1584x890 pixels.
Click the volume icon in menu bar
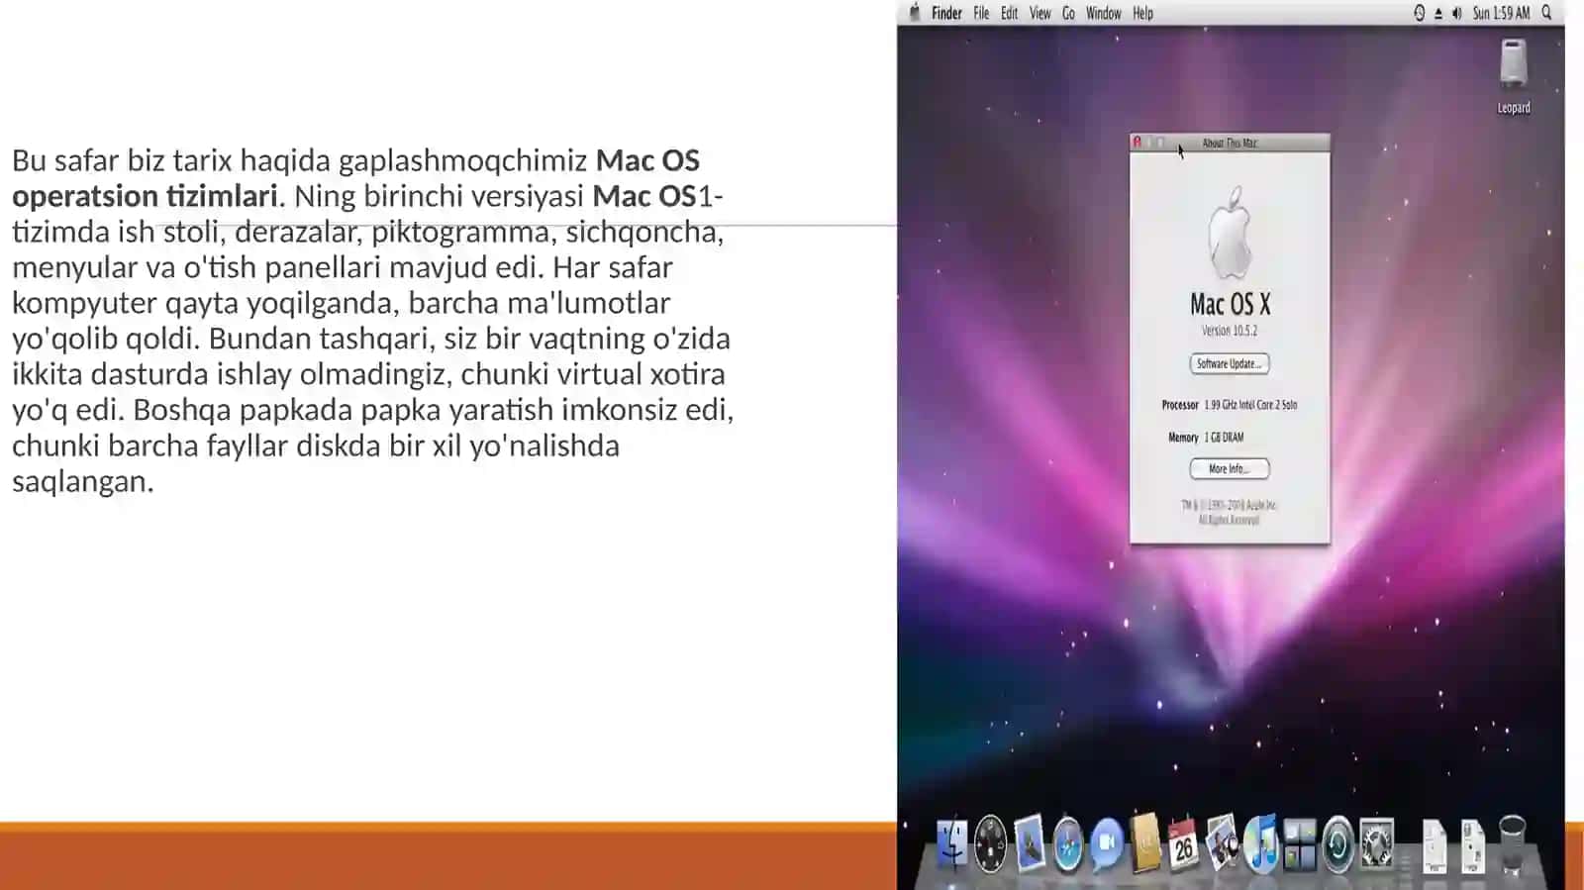pyautogui.click(x=1456, y=13)
